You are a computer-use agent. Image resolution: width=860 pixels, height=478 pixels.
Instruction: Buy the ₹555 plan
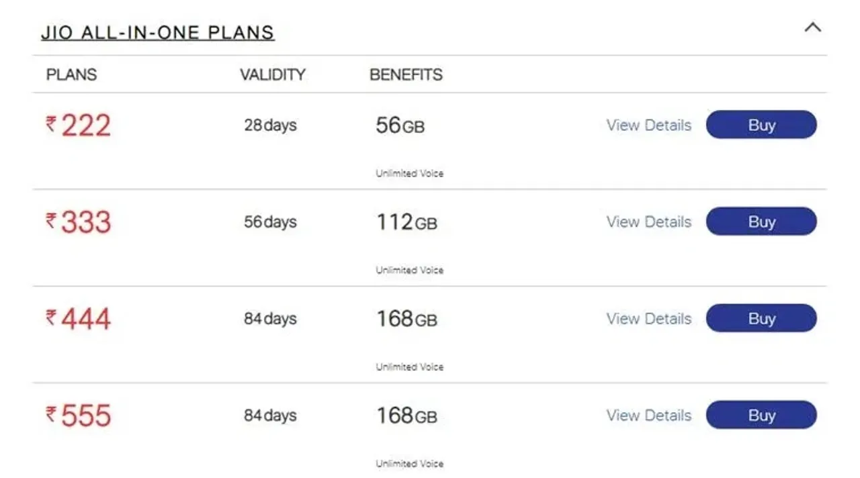(x=761, y=415)
